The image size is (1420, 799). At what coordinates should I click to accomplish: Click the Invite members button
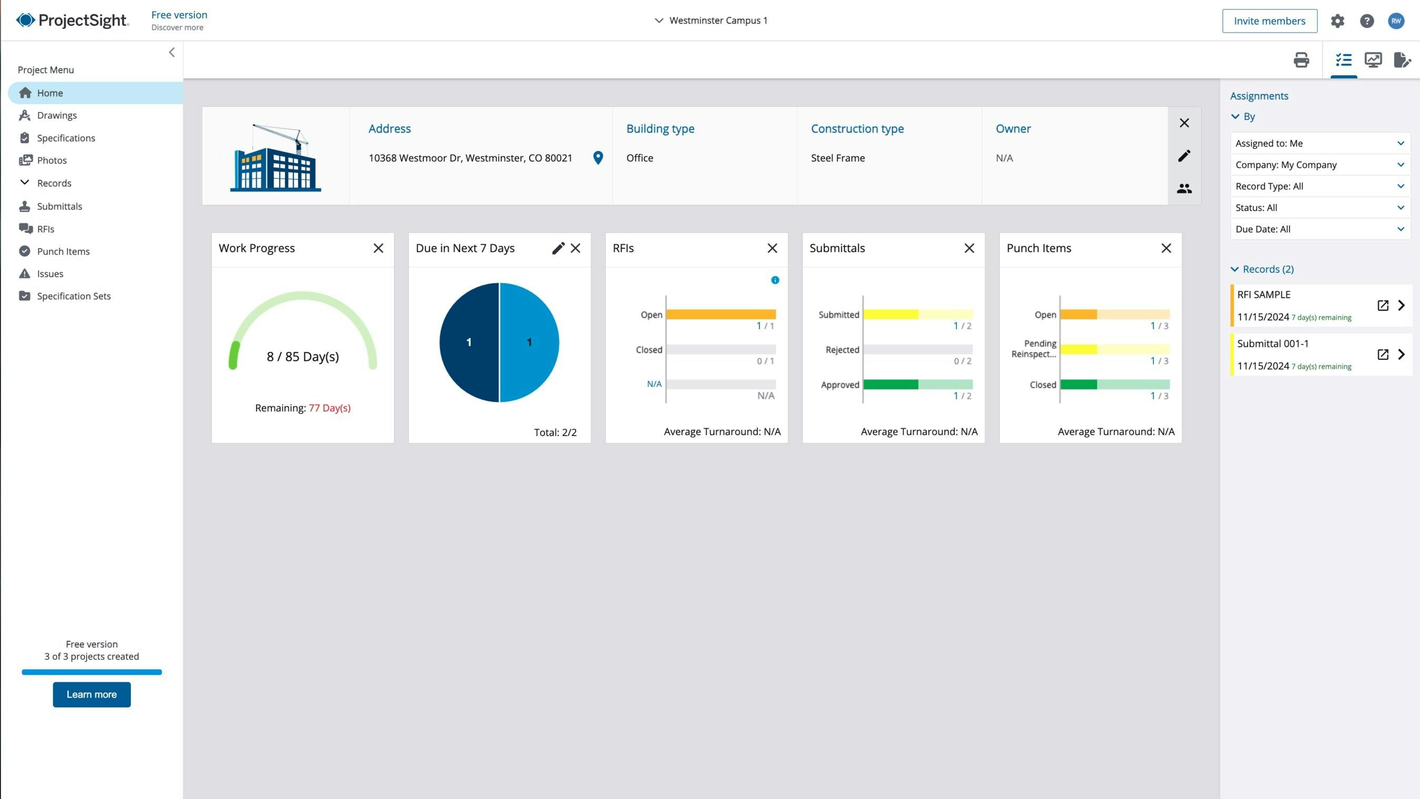(1270, 21)
